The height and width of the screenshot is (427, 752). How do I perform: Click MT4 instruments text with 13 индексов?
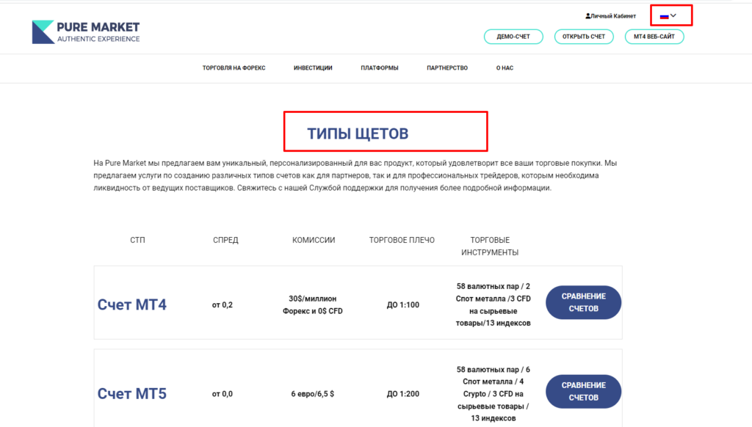pos(493,304)
